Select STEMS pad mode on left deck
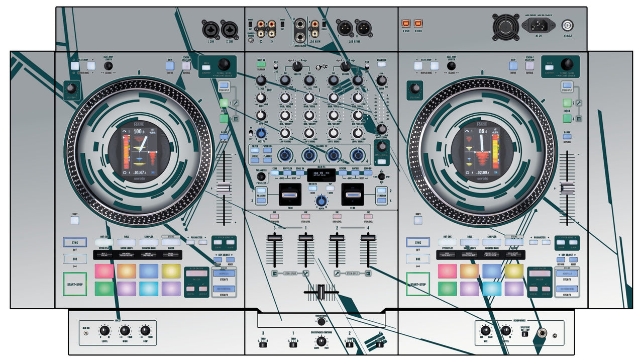This screenshot has width=643, height=363. (171, 242)
